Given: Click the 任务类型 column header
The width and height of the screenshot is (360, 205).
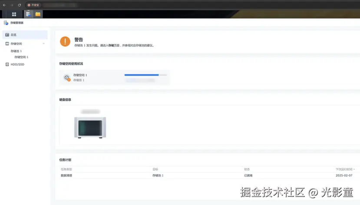Looking at the screenshot, I should click(66, 169).
